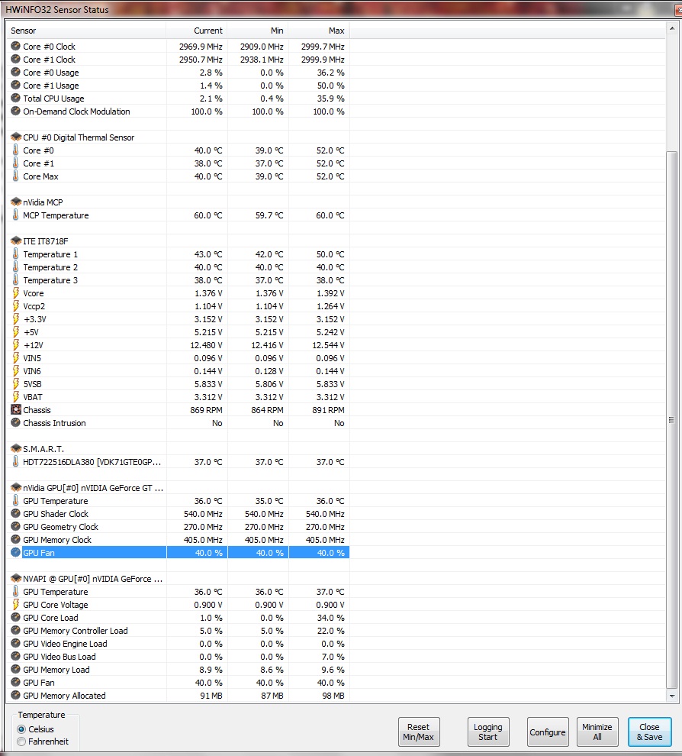Select the Vccp2 sensor row
Screen dimensions: 682x756
click(x=179, y=306)
